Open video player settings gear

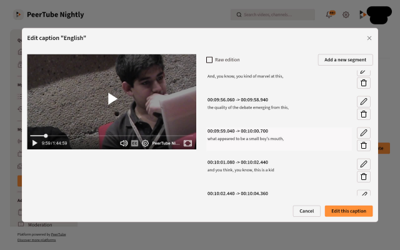coord(145,143)
